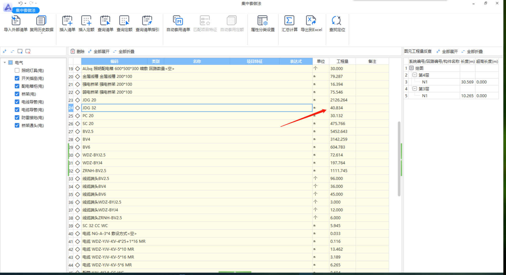Click 项目特征 column header

tap(255, 61)
